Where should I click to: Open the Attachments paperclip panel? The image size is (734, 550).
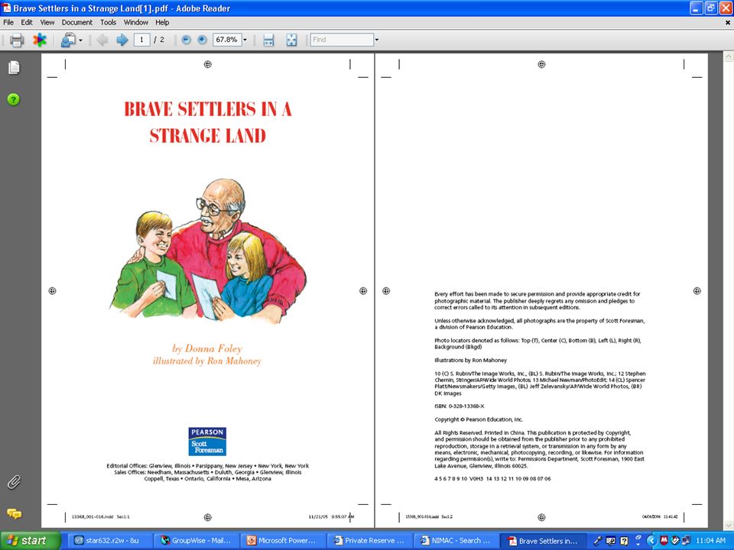pyautogui.click(x=14, y=482)
